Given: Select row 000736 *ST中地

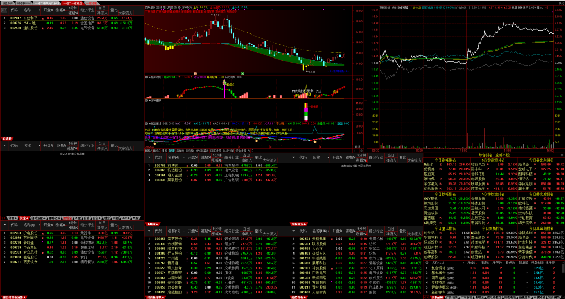Looking at the screenshot, I should 72,22.
